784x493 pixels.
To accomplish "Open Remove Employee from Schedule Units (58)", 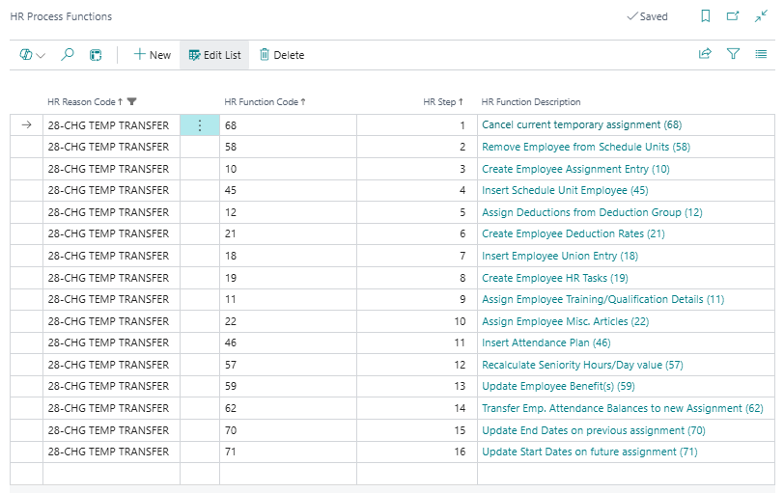I will [586, 147].
